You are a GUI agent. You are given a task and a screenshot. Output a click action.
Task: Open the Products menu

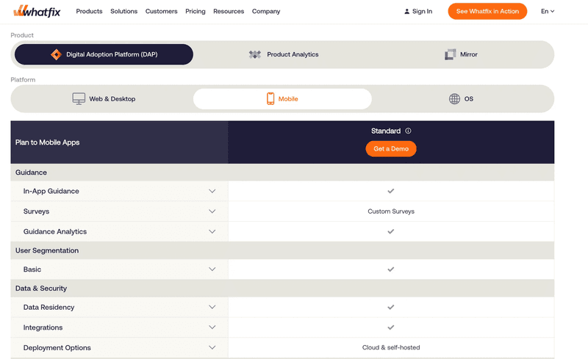pos(89,11)
